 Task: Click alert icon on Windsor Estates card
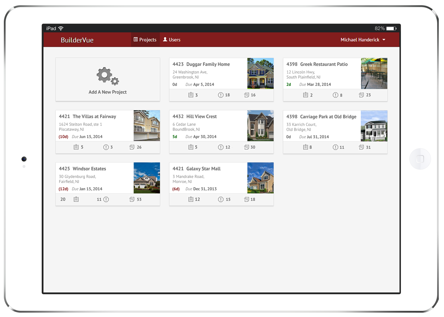106,199
